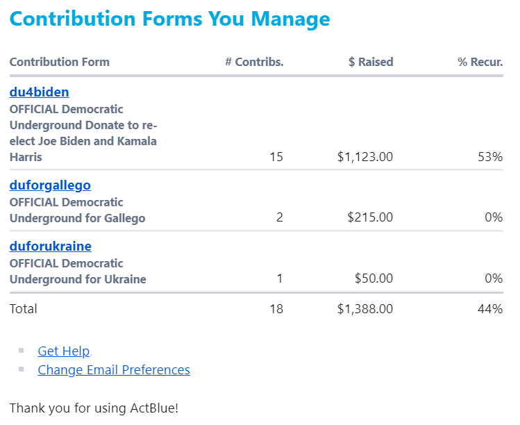This screenshot has height=425, width=520.
Task: Select the $215.00 raised amount for duforgallego
Action: pos(370,217)
